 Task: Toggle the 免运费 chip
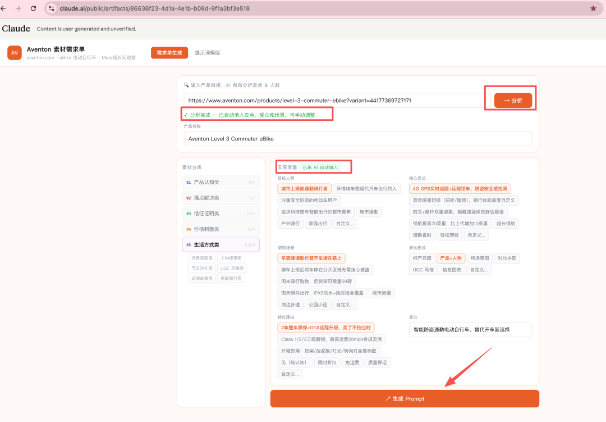pyautogui.click(x=352, y=363)
